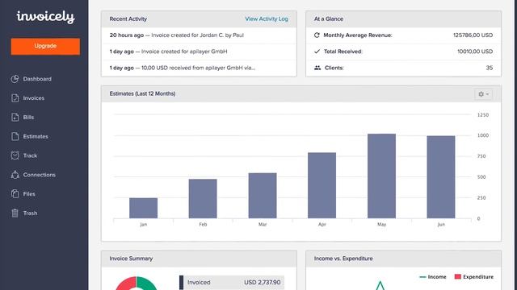Click the Monthly Average Revenue refresh icon
Image resolution: width=517 pixels, height=290 pixels.
pos(317,35)
